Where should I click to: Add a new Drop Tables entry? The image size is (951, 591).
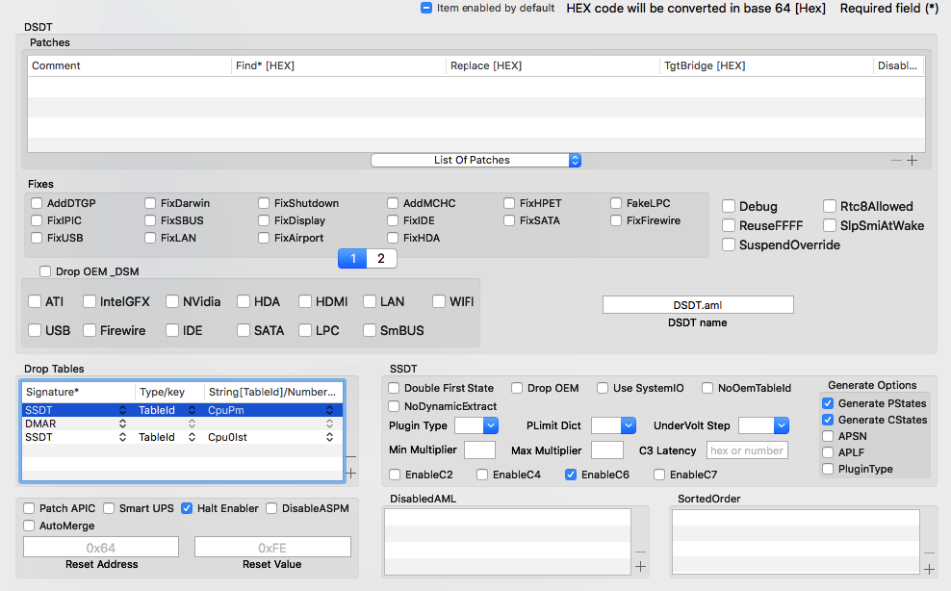pos(350,473)
